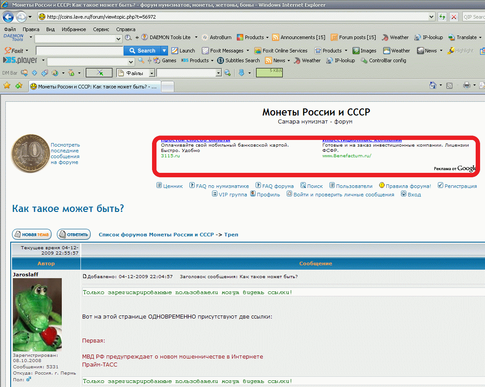Viewport: 485px width, 387px height.
Task: Expand the BS.Player toolbar search combo box
Action: (131, 62)
